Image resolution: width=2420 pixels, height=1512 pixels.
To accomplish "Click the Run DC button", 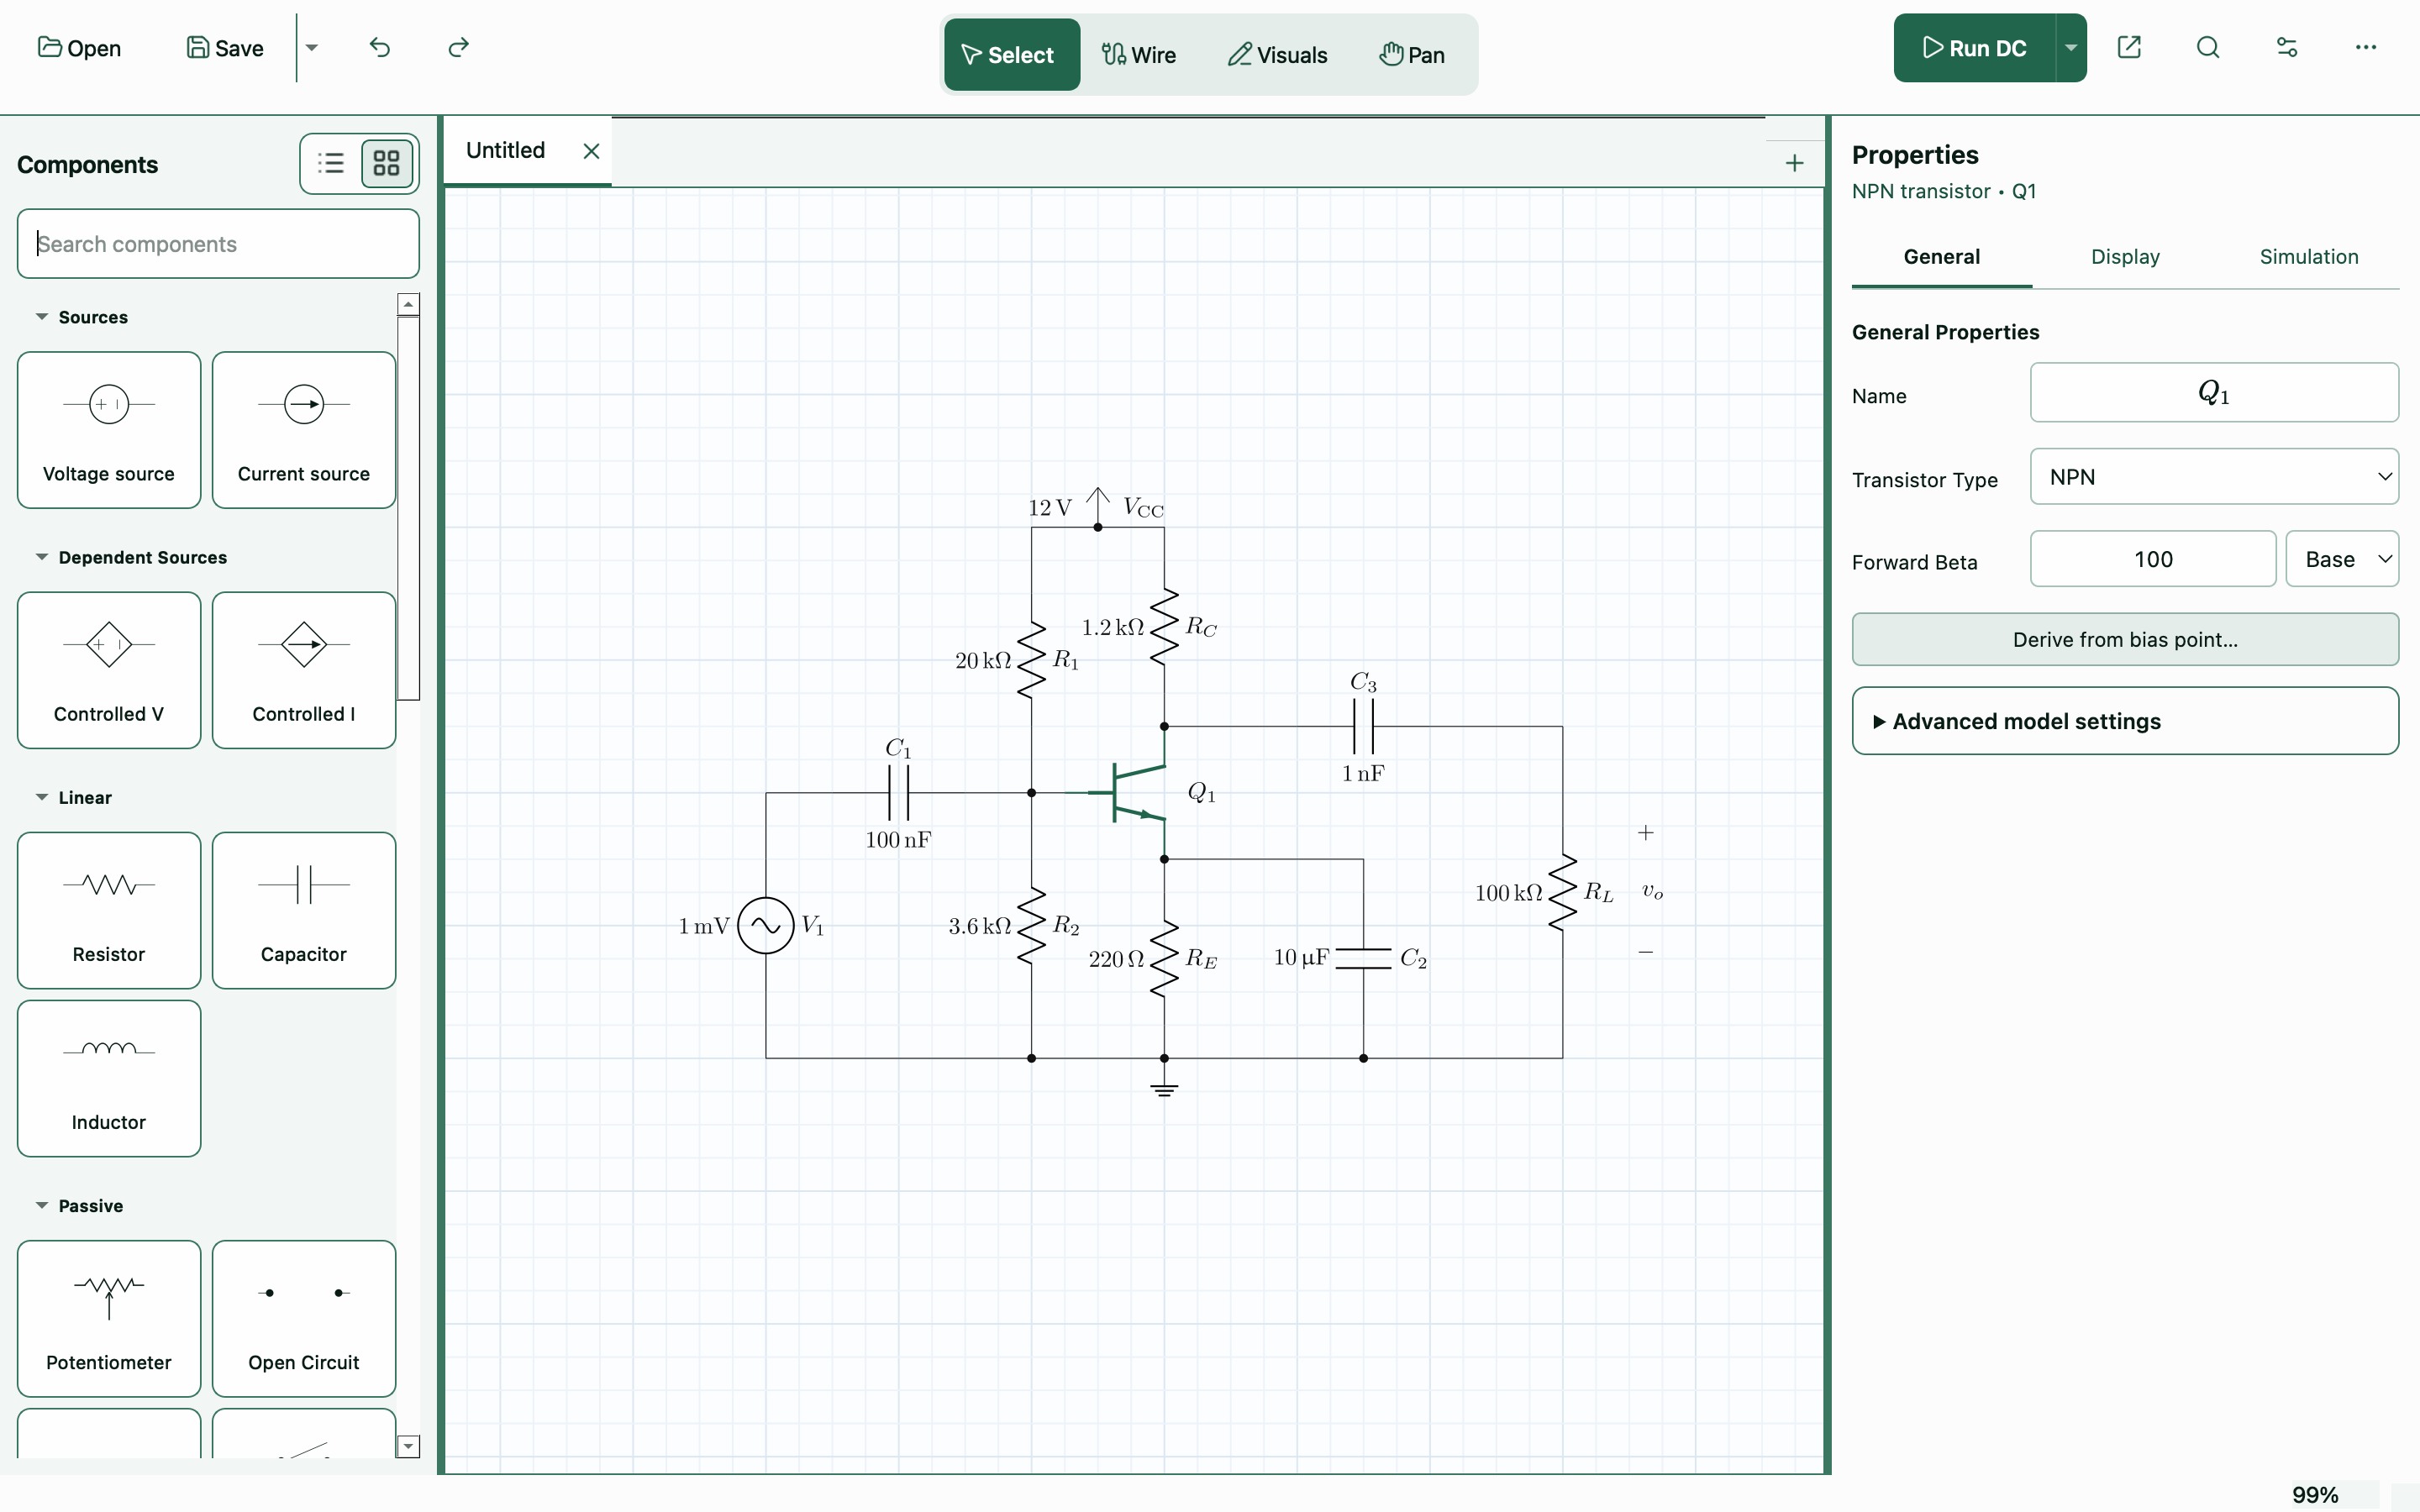I will coord(1975,48).
